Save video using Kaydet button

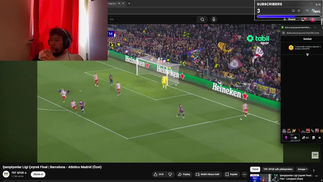pos(231,174)
